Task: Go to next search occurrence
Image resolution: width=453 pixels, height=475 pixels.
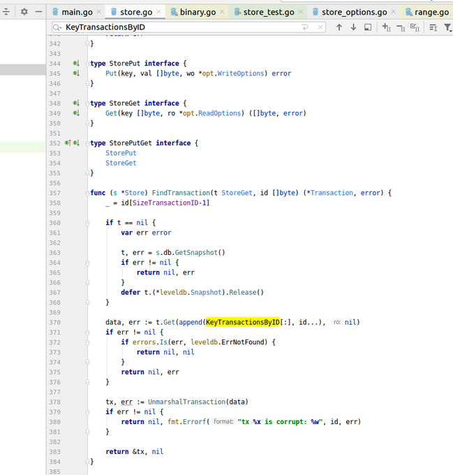Action: (x=353, y=27)
